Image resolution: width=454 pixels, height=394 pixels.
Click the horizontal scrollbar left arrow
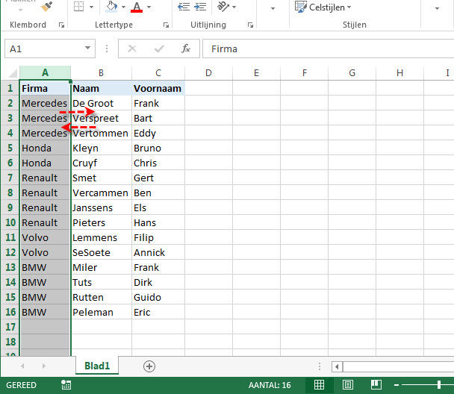coord(337,367)
